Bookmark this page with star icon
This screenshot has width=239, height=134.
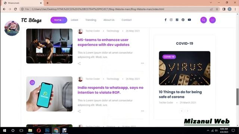(217, 9)
